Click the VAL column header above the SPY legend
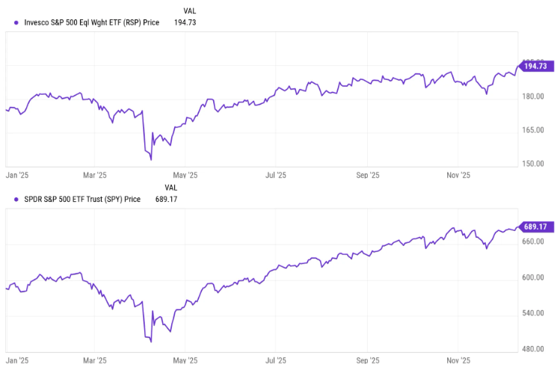Image resolution: width=560 pixels, height=373 pixels. (170, 187)
